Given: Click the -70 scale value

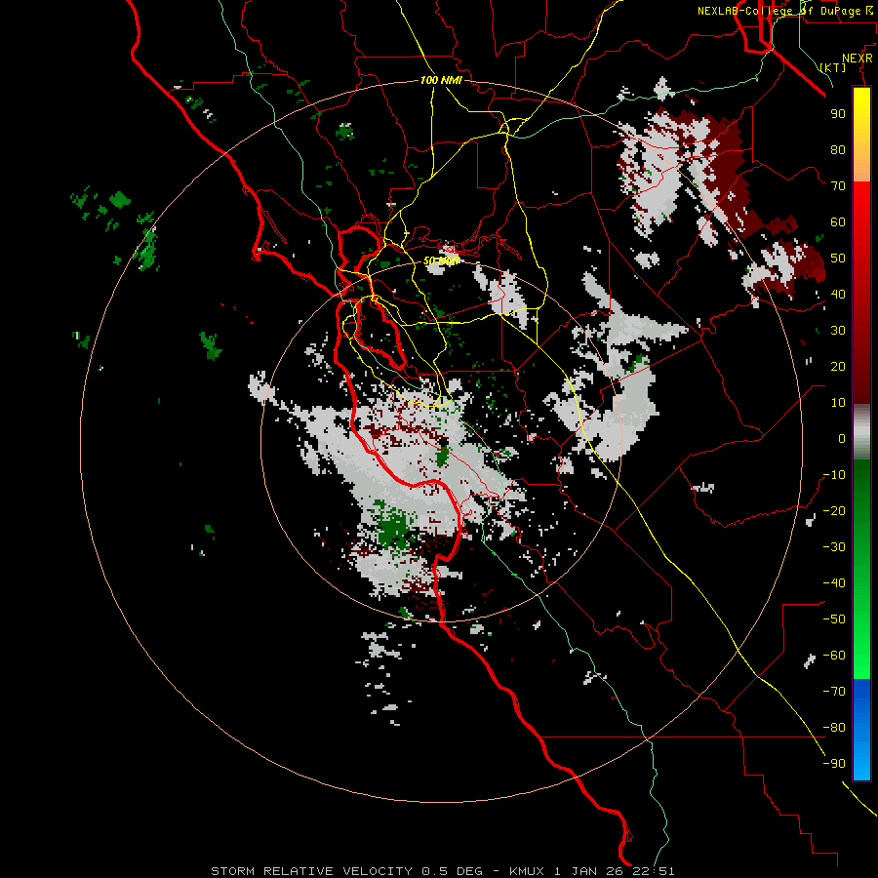Looking at the screenshot, I should [x=834, y=692].
